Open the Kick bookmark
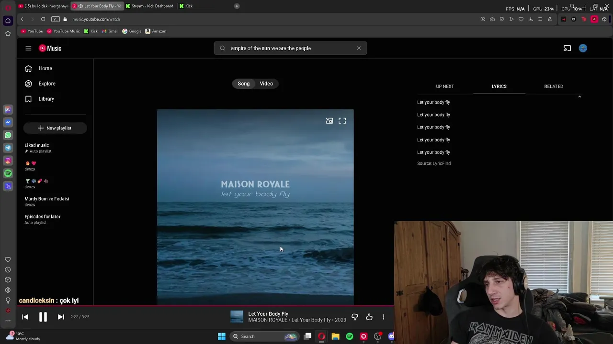The height and width of the screenshot is (344, 613). (x=91, y=31)
